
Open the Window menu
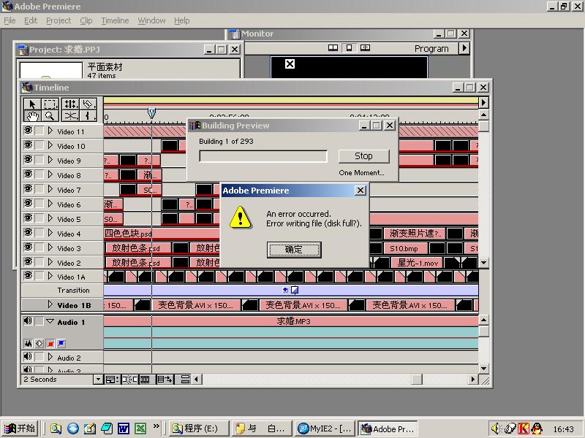(151, 20)
